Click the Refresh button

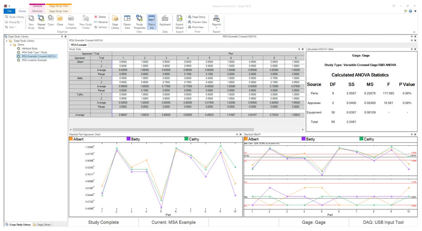(x=100, y=27)
